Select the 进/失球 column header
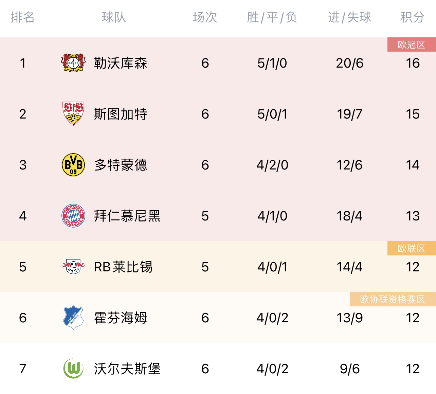Viewport: 436px width, 394px height. (x=349, y=17)
